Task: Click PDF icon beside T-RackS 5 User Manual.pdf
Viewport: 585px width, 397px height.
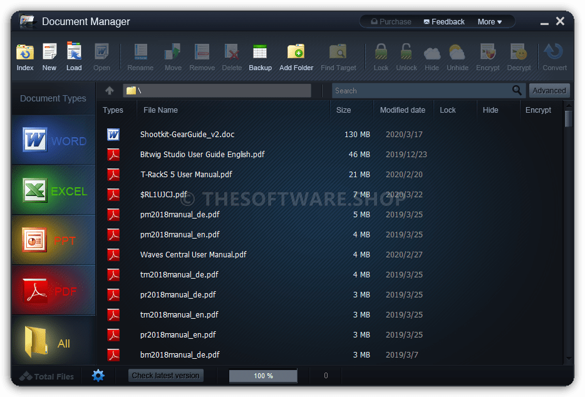Action: [x=113, y=174]
